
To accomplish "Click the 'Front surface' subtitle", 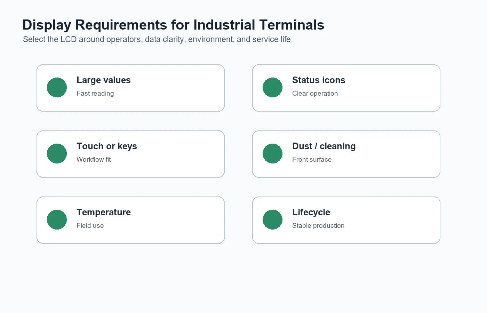I will click(312, 159).
